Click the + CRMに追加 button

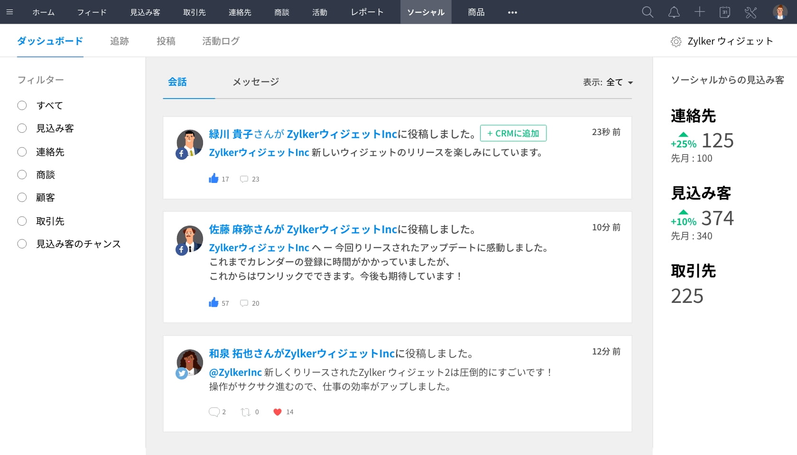click(513, 133)
